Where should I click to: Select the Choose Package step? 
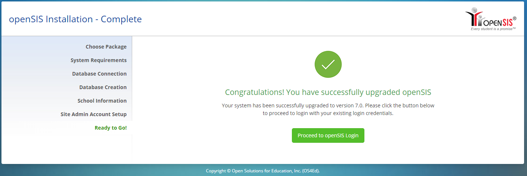[106, 47]
